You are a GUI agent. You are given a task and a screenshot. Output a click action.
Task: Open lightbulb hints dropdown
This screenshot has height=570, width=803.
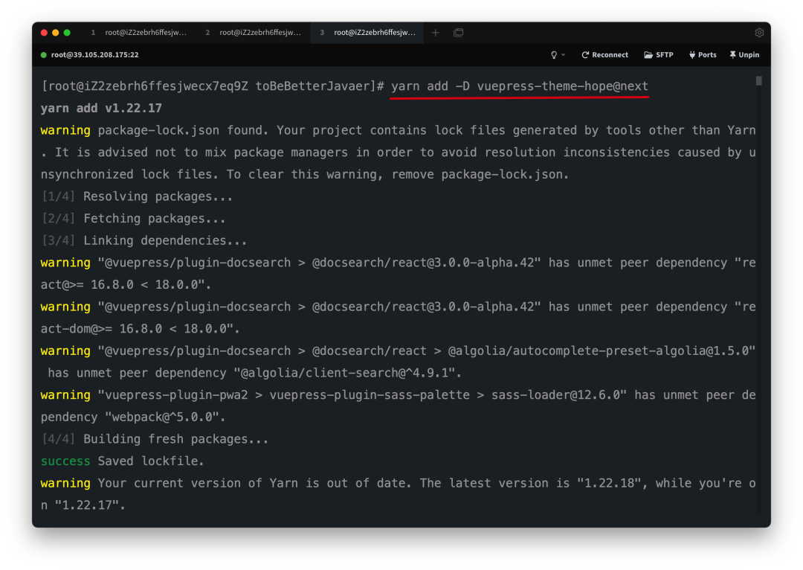(557, 55)
